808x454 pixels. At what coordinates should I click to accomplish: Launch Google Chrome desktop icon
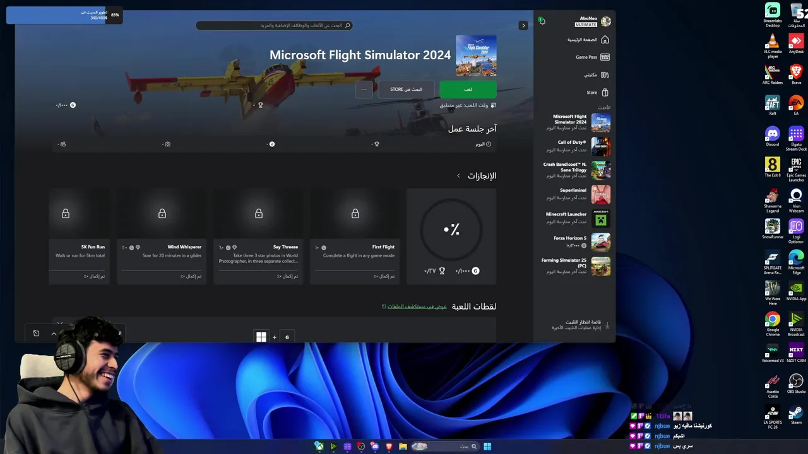click(x=773, y=323)
